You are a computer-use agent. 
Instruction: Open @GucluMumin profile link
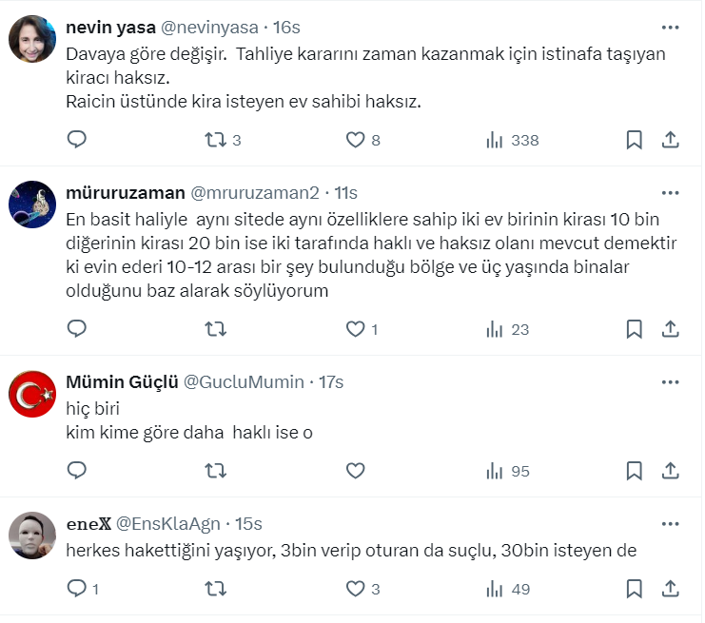coord(243,381)
